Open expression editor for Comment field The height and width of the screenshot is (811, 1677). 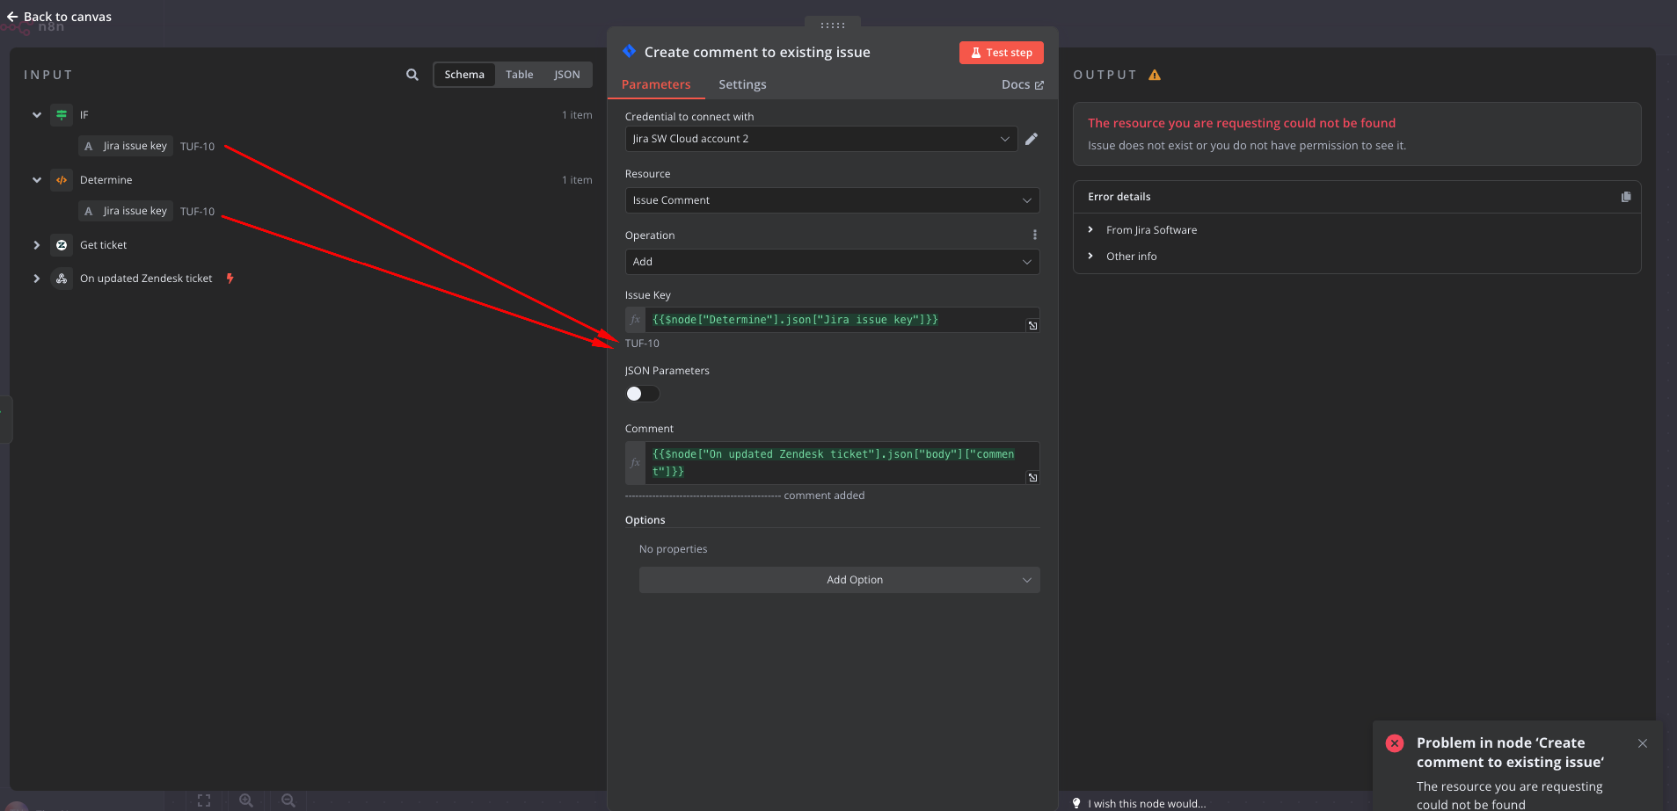(1033, 478)
